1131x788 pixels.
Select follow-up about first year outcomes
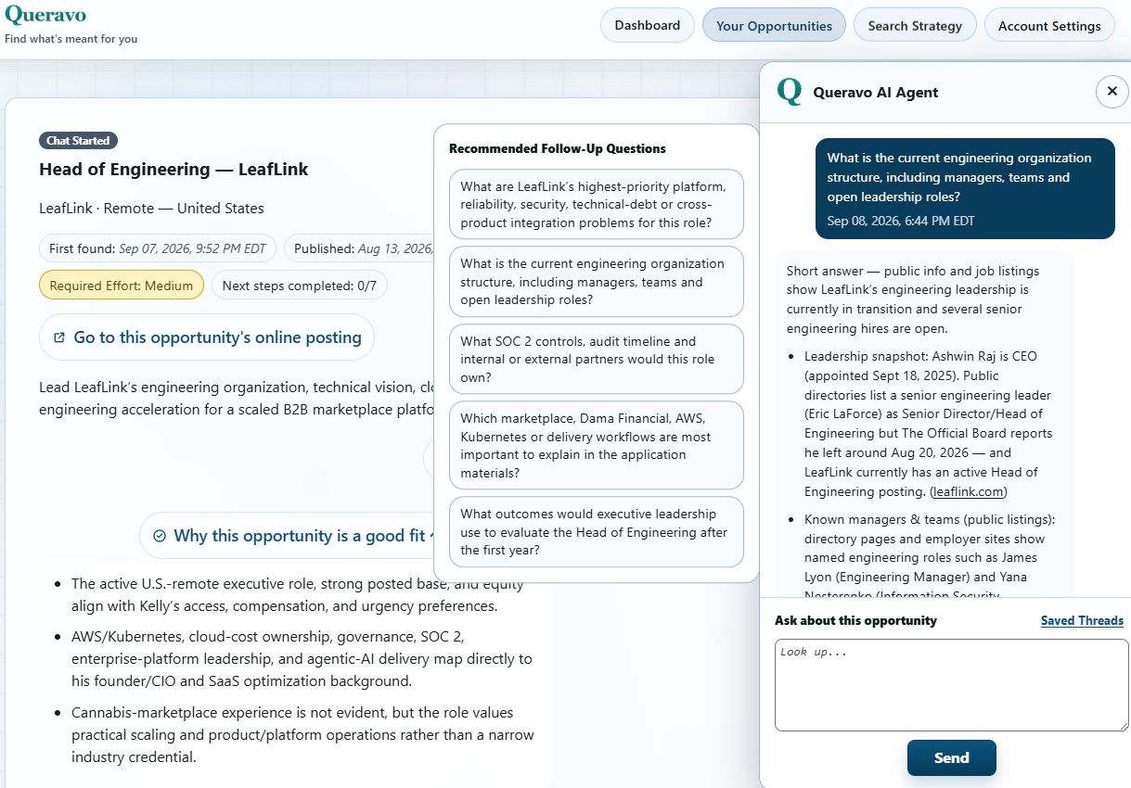(597, 532)
